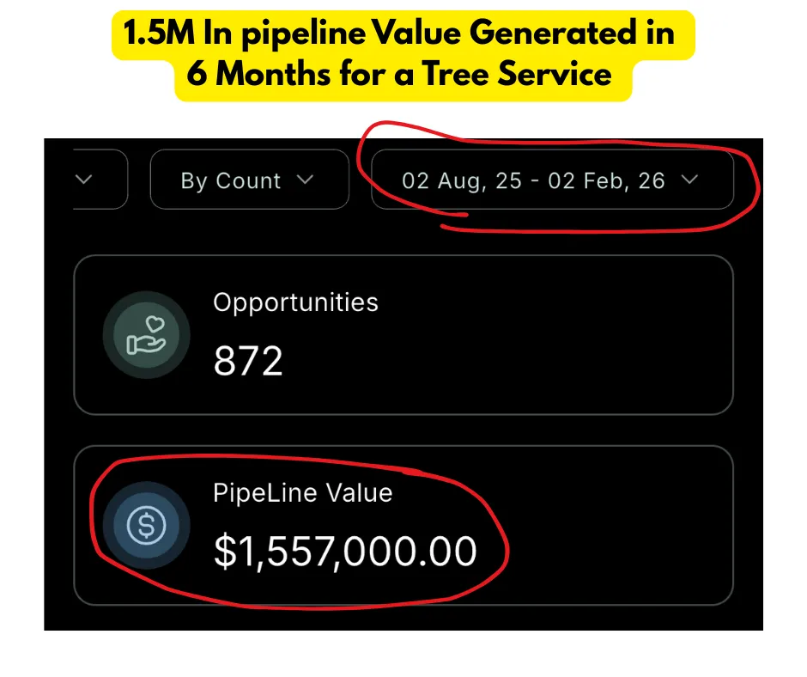Click the "By Count" label text
The height and width of the screenshot is (677, 807).
(x=231, y=180)
